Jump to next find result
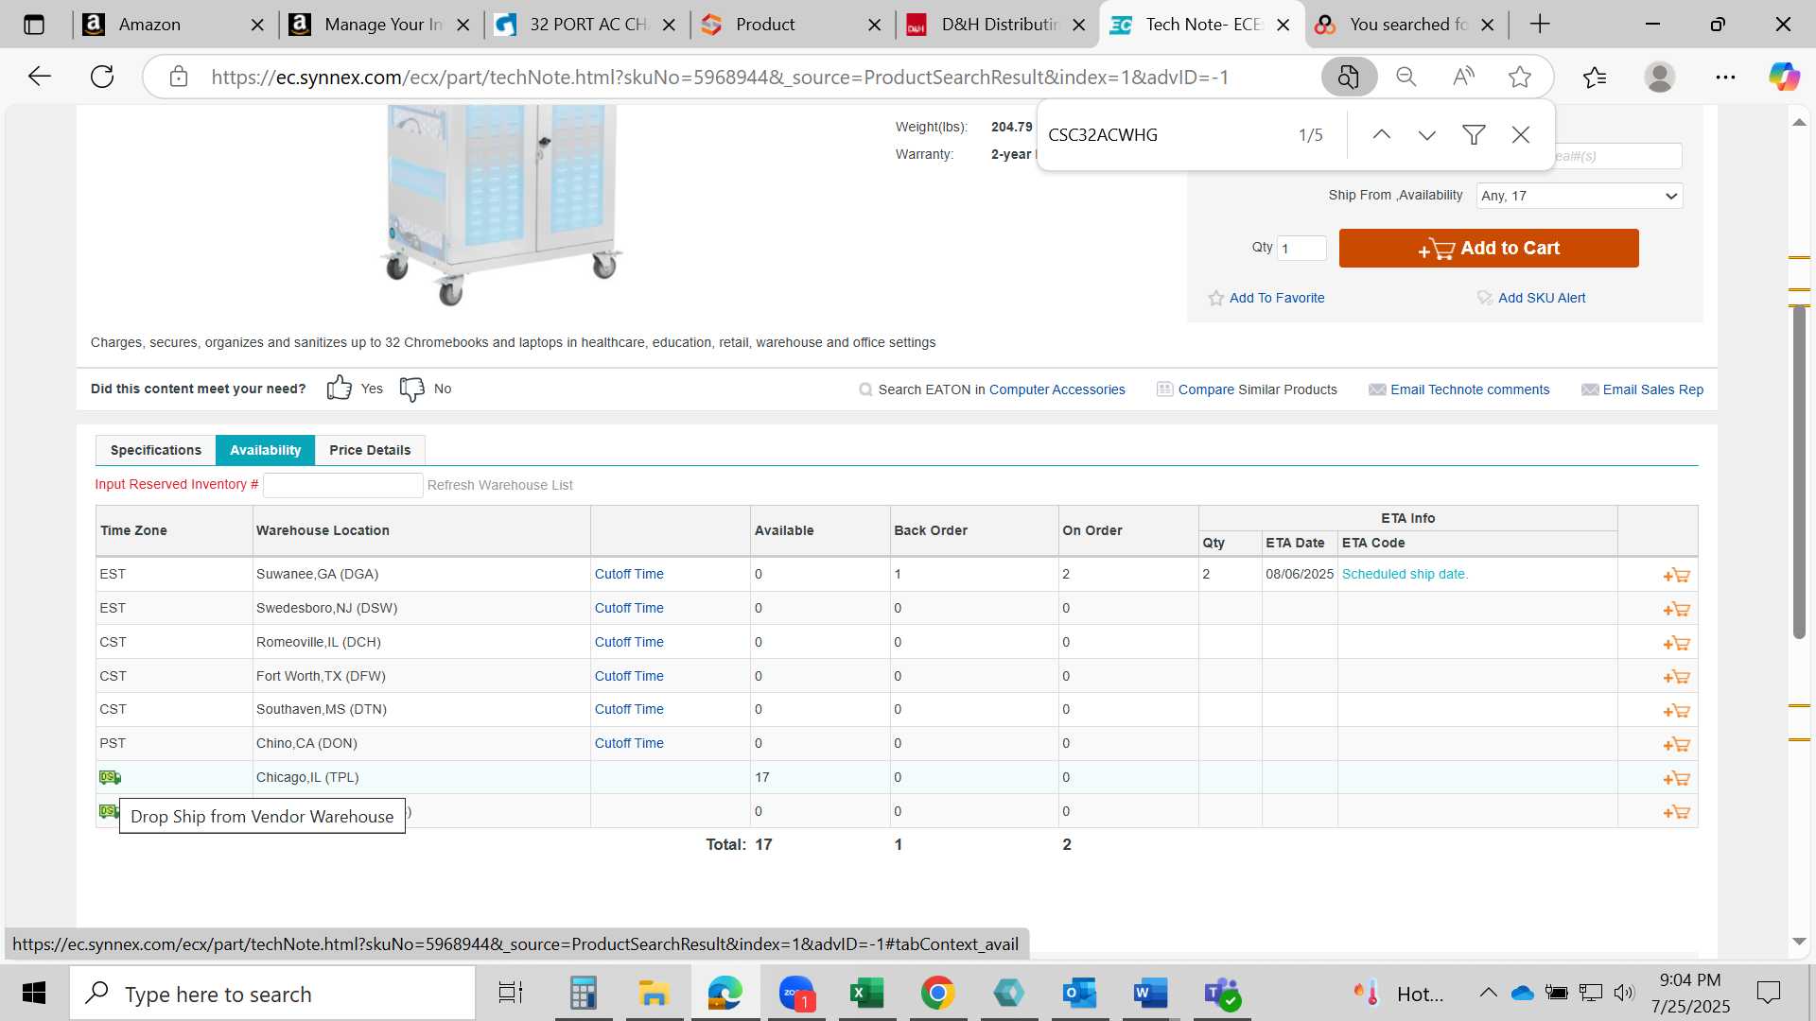 tap(1427, 135)
